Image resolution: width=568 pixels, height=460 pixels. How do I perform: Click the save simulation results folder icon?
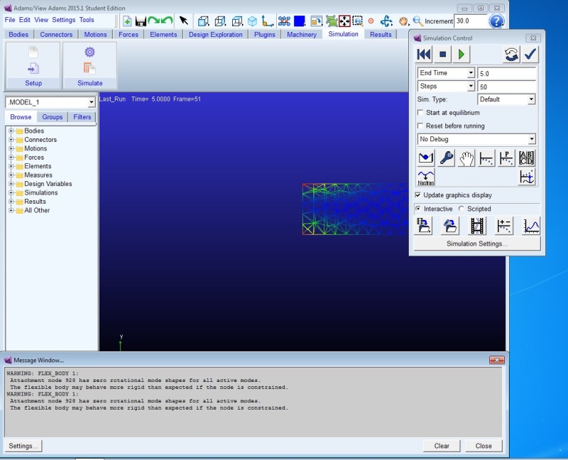423,225
